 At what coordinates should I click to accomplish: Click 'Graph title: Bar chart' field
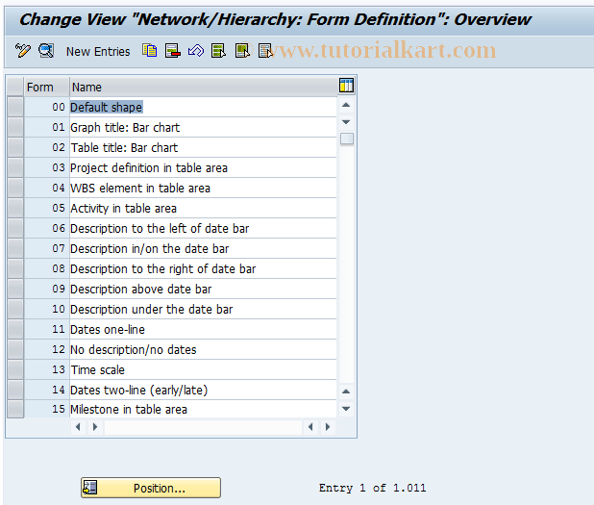pos(203,127)
